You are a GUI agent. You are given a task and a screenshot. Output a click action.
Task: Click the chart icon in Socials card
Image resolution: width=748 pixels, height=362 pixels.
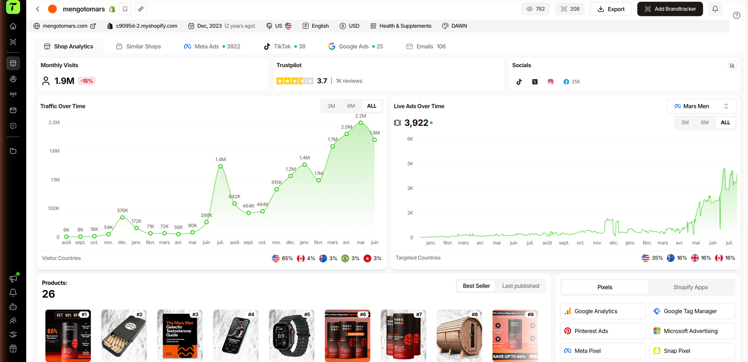pos(732,65)
